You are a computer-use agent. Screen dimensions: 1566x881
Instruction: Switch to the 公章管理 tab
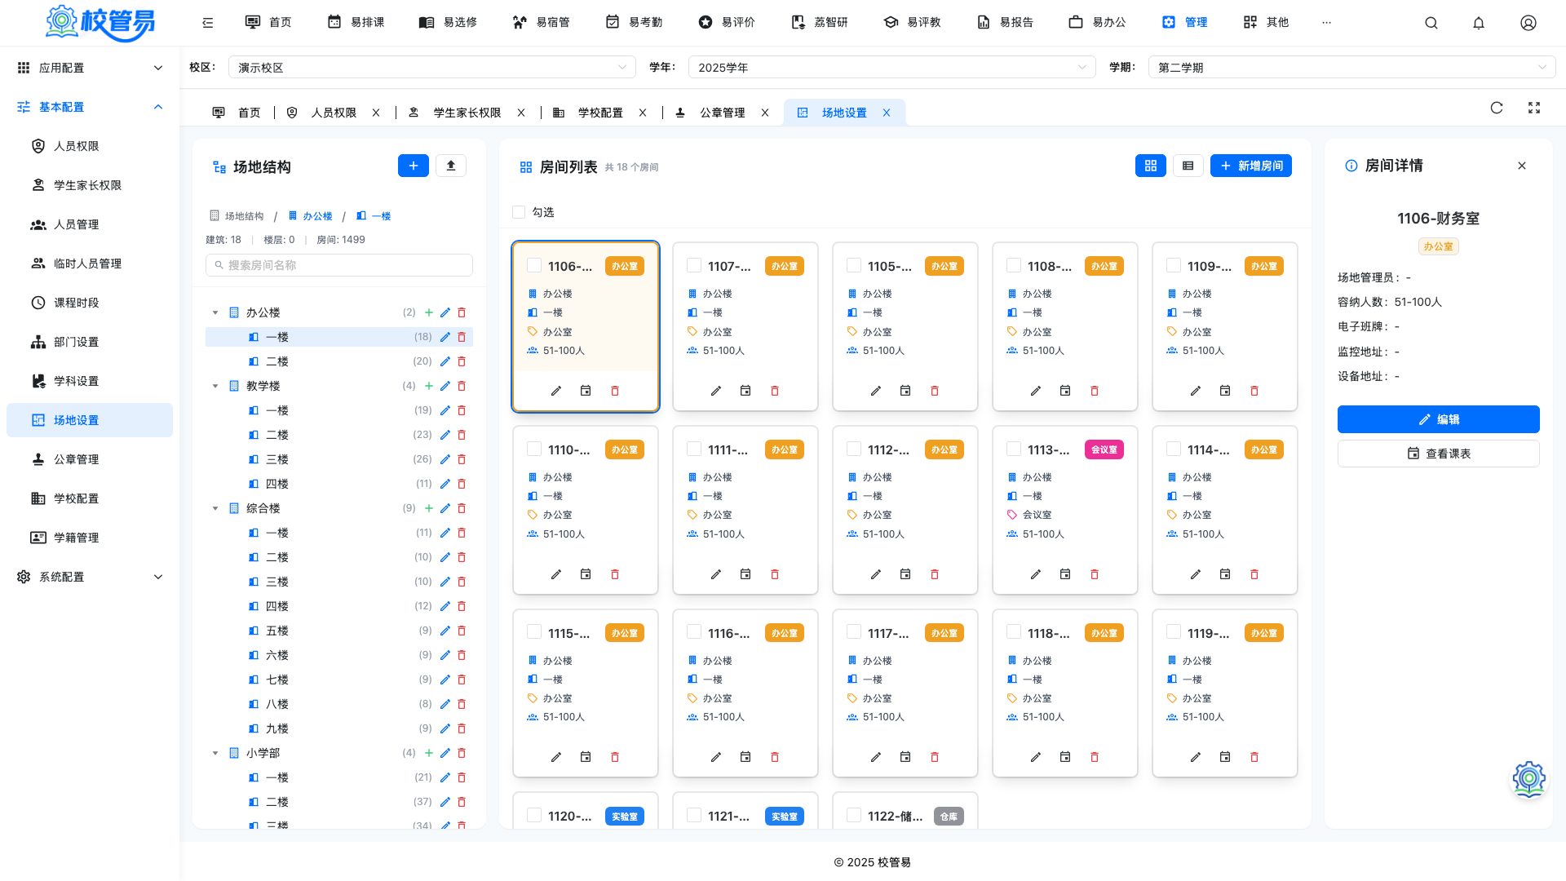[x=722, y=113]
